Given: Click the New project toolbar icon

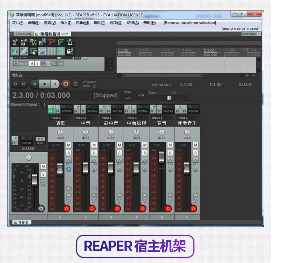Looking at the screenshot, I should (14, 42).
